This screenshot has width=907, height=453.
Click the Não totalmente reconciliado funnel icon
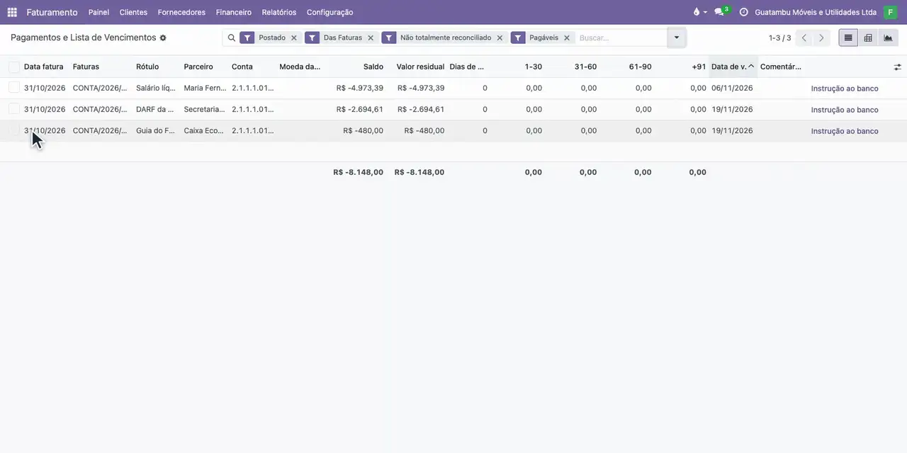coord(389,38)
